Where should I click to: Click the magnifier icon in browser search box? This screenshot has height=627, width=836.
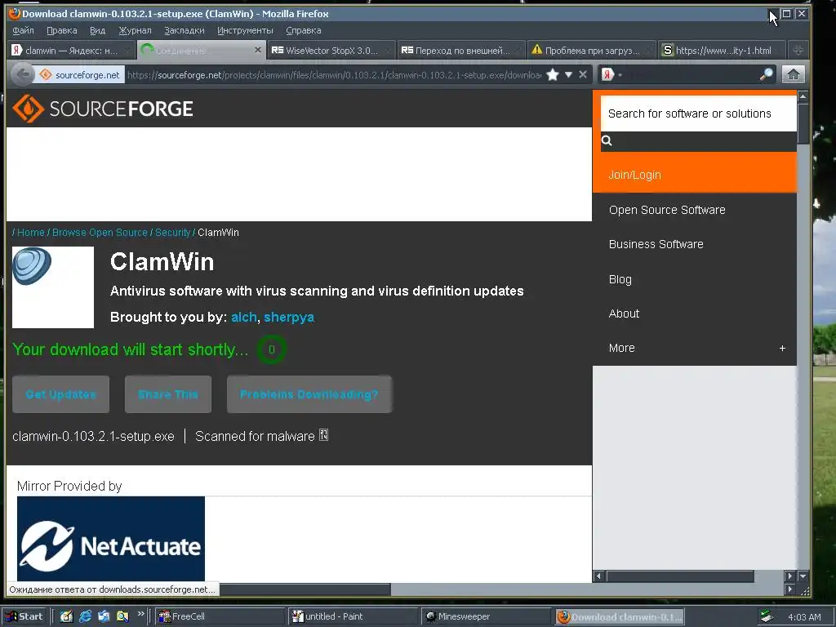(x=766, y=74)
